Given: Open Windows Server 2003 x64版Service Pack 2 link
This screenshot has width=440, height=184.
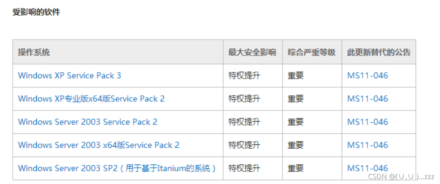Looking at the screenshot, I should tap(99, 145).
